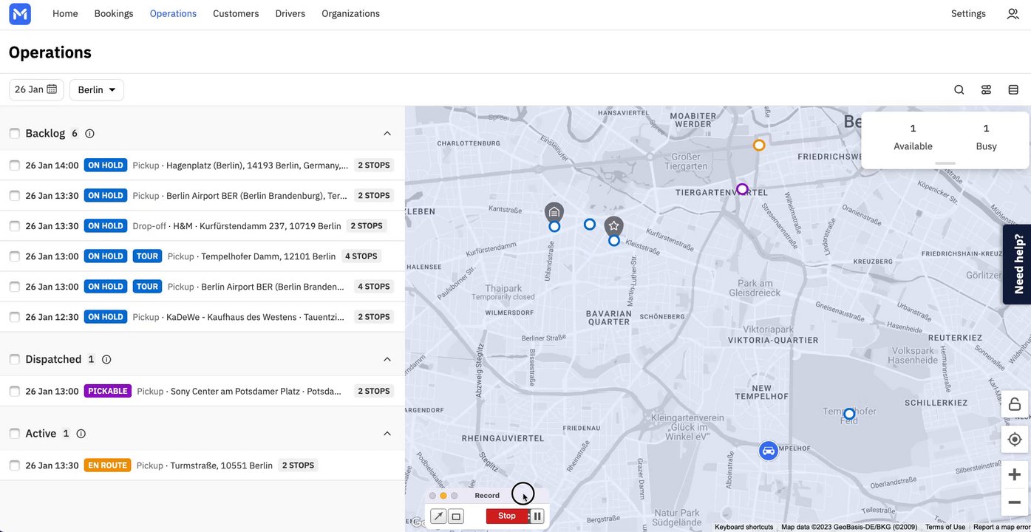The image size is (1031, 532).
Task: Check the KaDeWe row checkbox
Action: coord(15,317)
